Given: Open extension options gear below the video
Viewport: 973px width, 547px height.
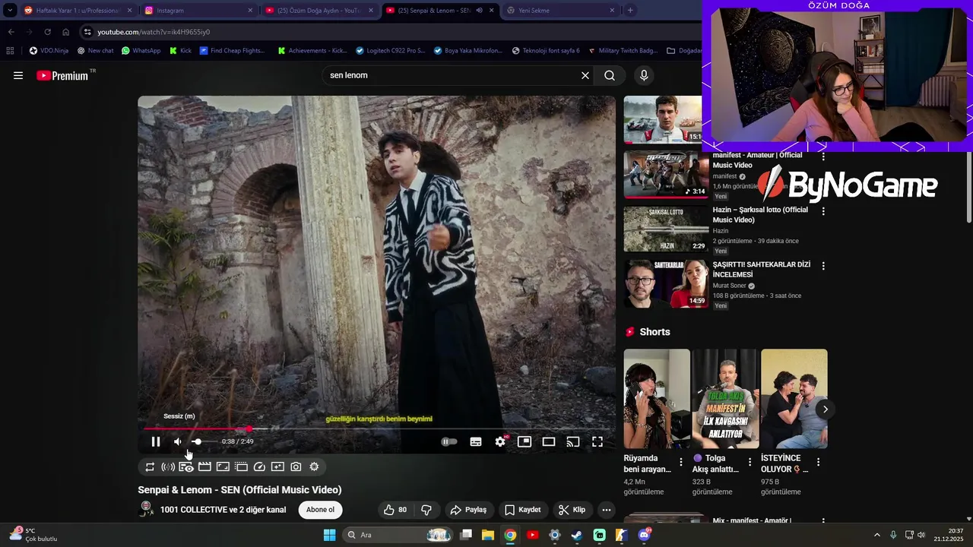Looking at the screenshot, I should [x=314, y=466].
